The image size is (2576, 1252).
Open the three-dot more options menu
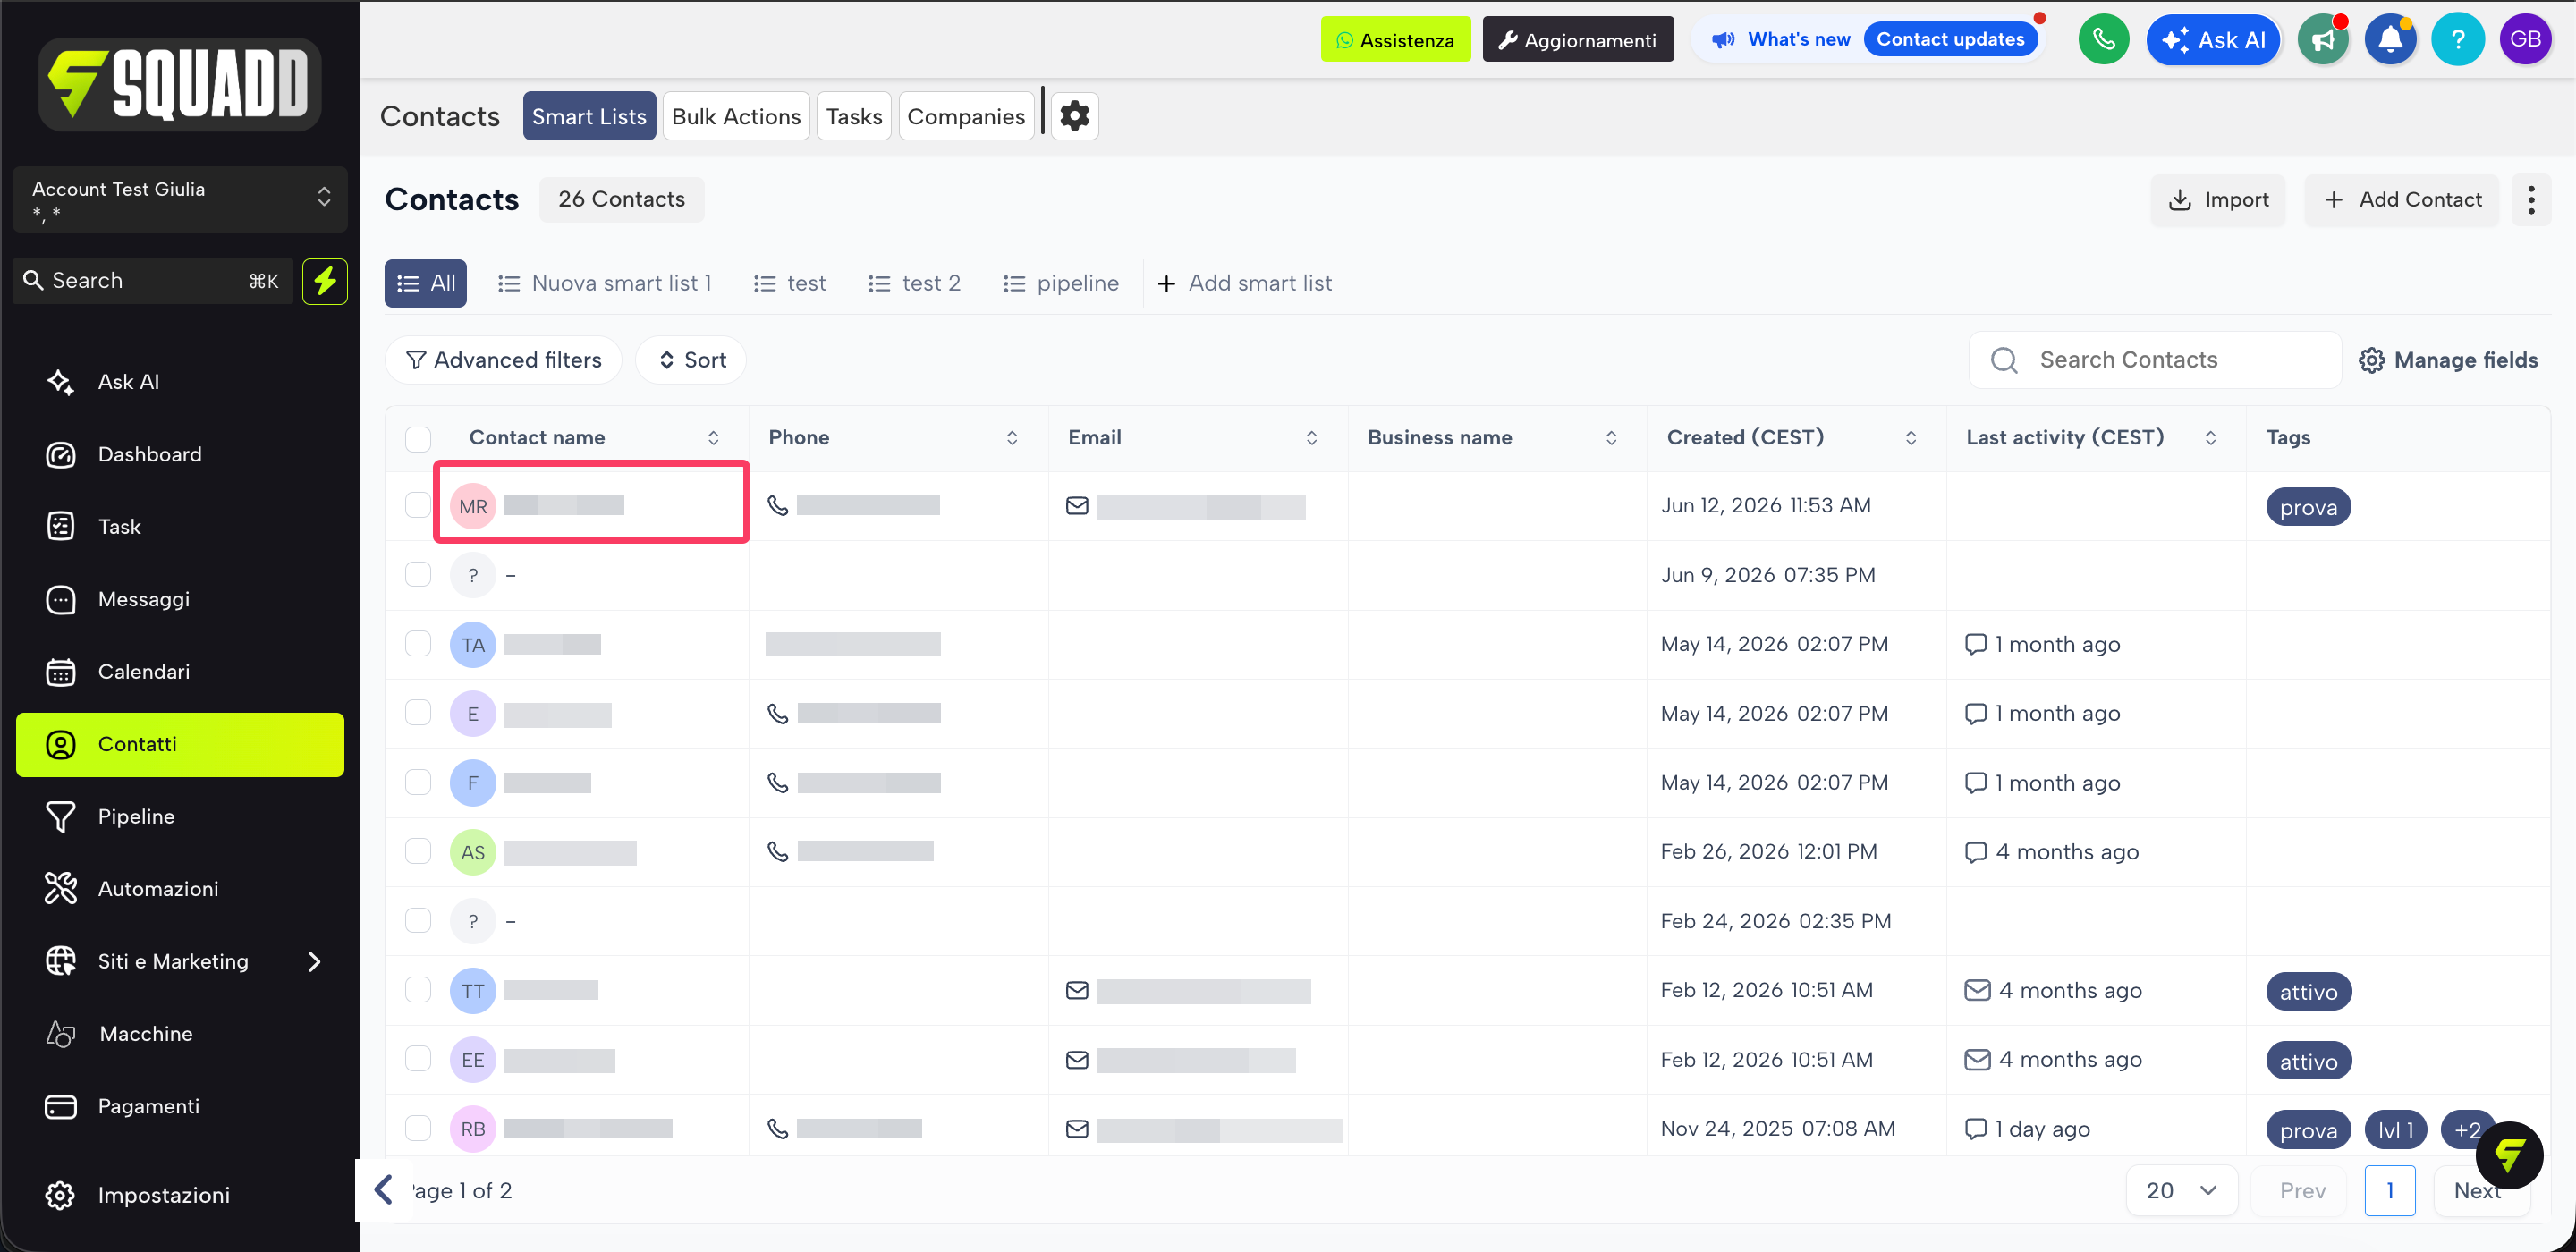pos(2531,200)
